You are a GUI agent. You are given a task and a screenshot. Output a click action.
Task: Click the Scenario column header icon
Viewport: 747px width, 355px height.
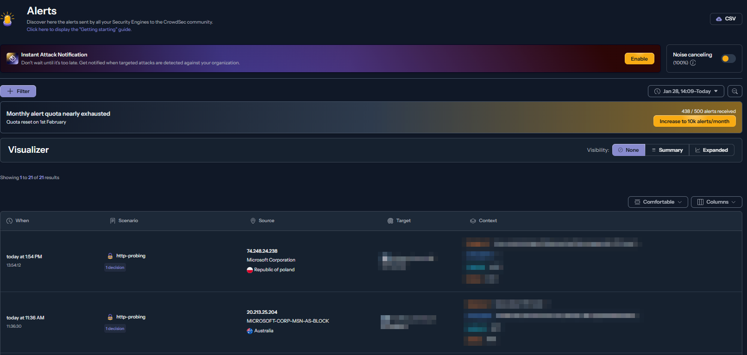113,221
